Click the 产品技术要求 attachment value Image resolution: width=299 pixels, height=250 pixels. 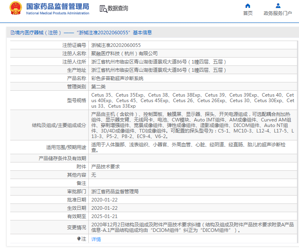[x=105, y=167]
